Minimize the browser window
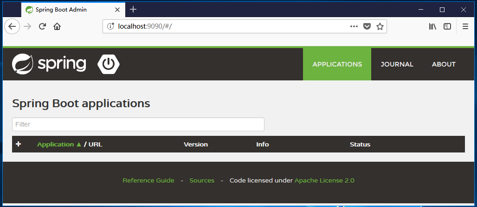This screenshot has width=477, height=207. 421,10
